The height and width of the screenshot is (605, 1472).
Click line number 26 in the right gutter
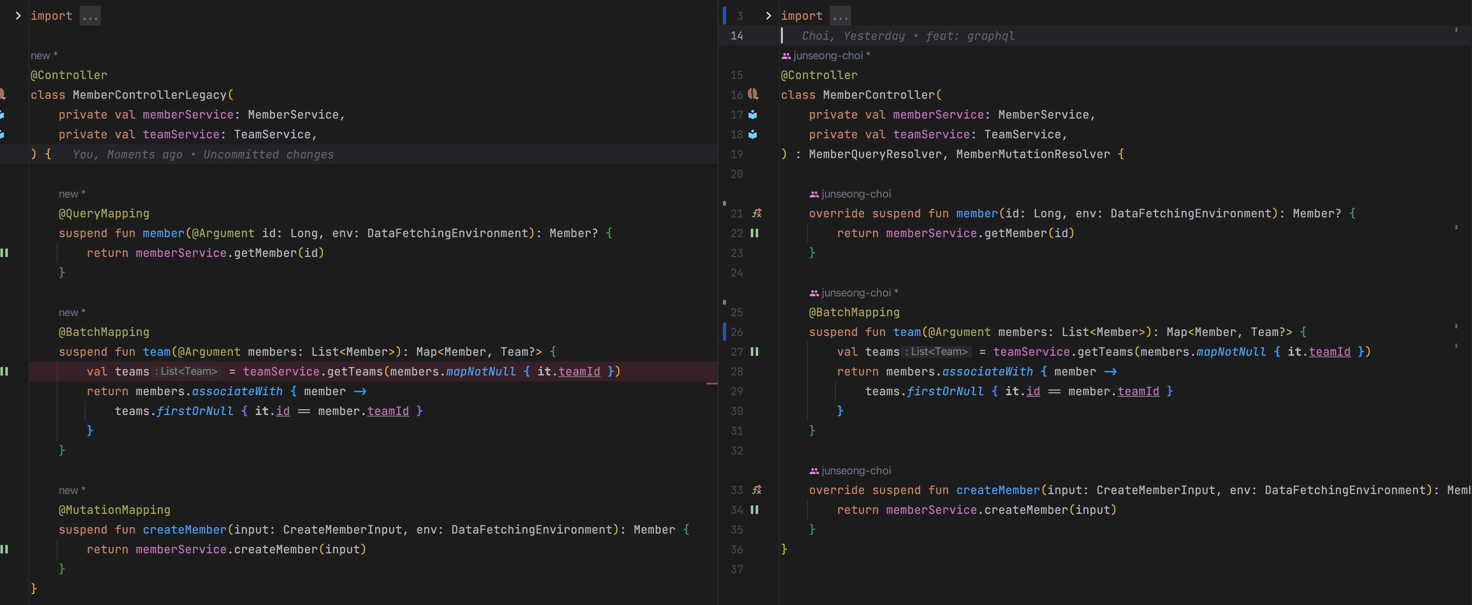click(x=737, y=332)
